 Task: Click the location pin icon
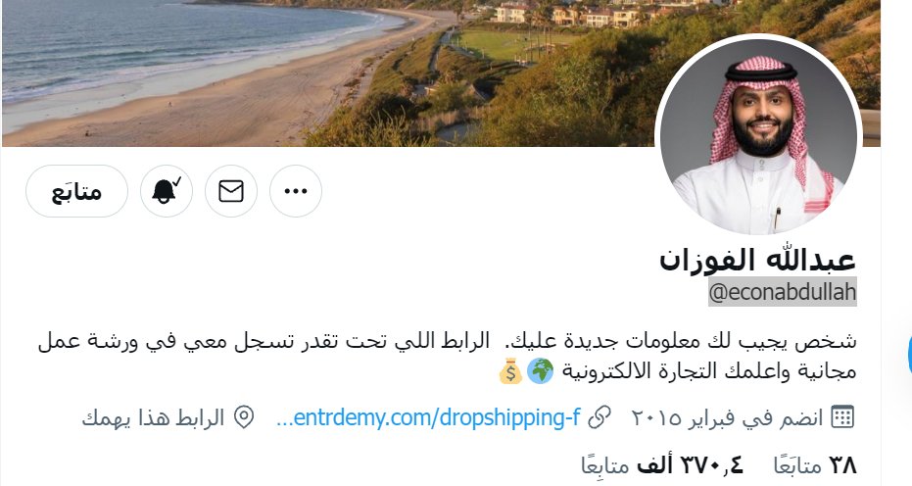tap(244, 417)
